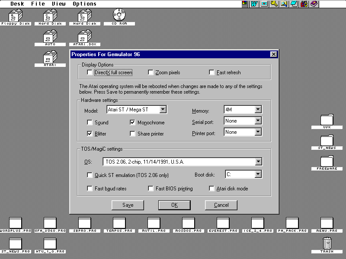Image resolution: width=346 pixels, height=259 pixels.
Task: Enable Fast BIOS printing checkbox
Action: pos(151,188)
